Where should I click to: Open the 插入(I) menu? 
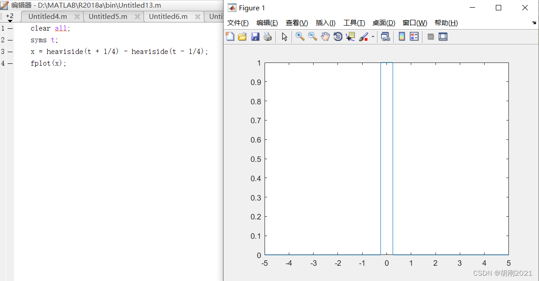click(x=326, y=23)
